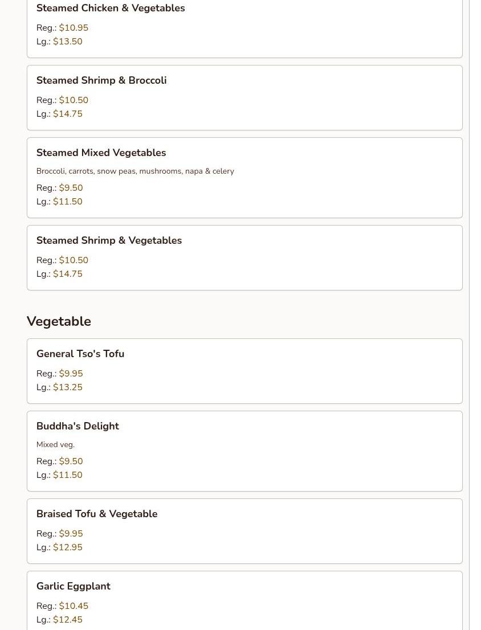
Task: Open General Tso's Tofu menu item
Action: tap(244, 371)
